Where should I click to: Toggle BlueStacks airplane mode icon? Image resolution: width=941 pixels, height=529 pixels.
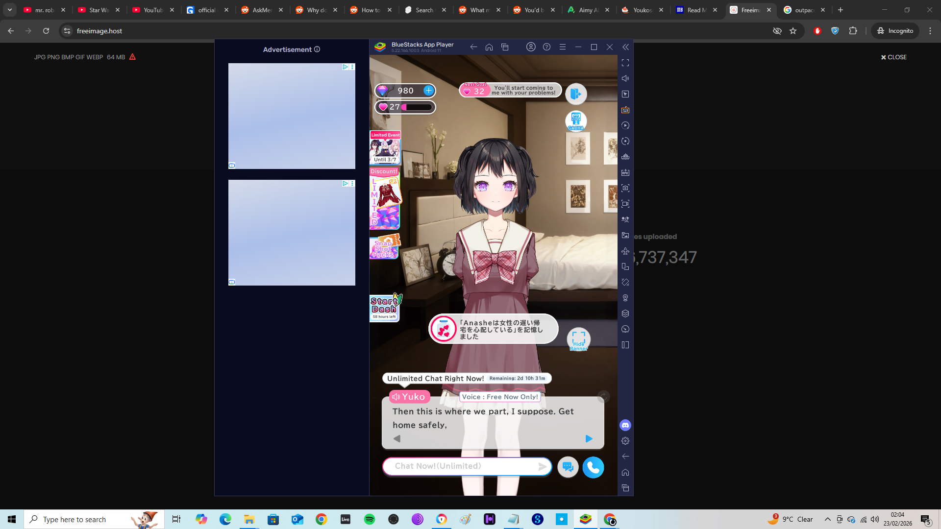pos(625,251)
